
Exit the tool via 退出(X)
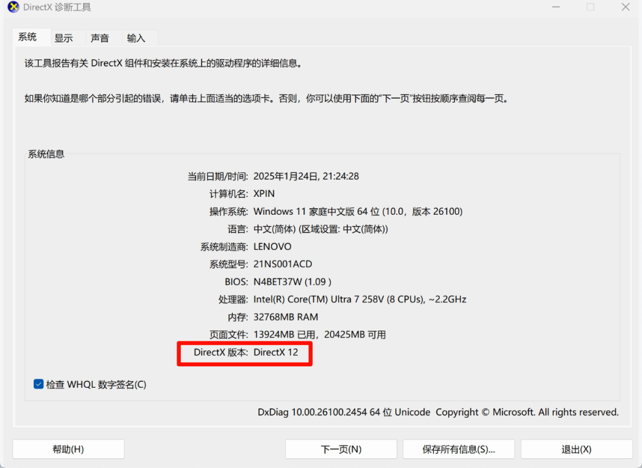(577, 449)
